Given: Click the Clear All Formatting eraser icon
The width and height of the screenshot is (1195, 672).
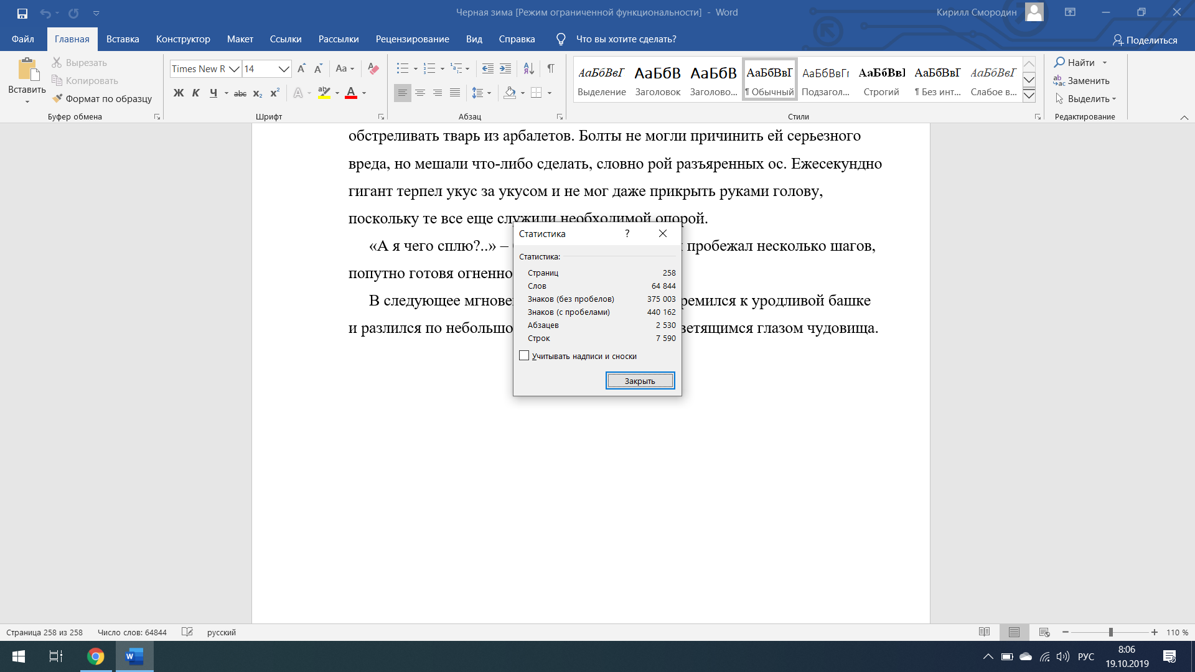Looking at the screenshot, I should click(x=373, y=68).
